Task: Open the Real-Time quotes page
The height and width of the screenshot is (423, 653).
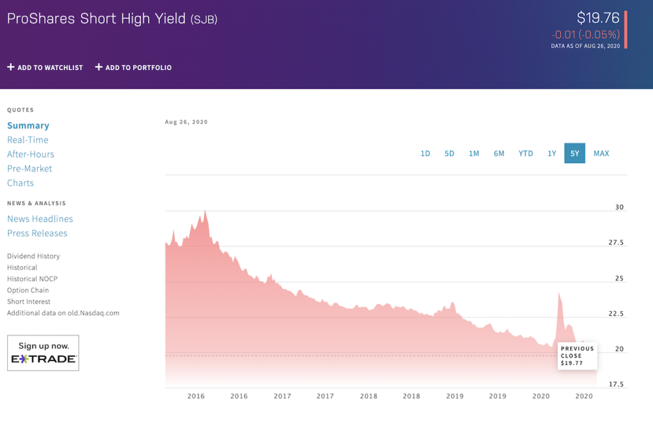Action: (x=27, y=140)
